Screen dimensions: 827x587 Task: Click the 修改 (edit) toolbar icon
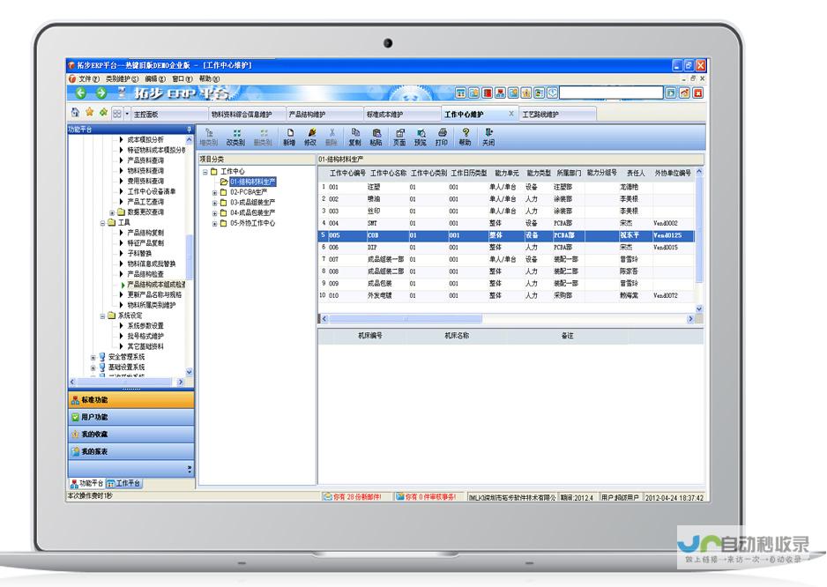310,137
